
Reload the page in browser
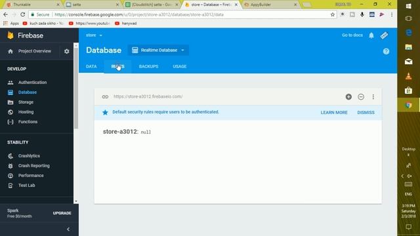(x=23, y=14)
